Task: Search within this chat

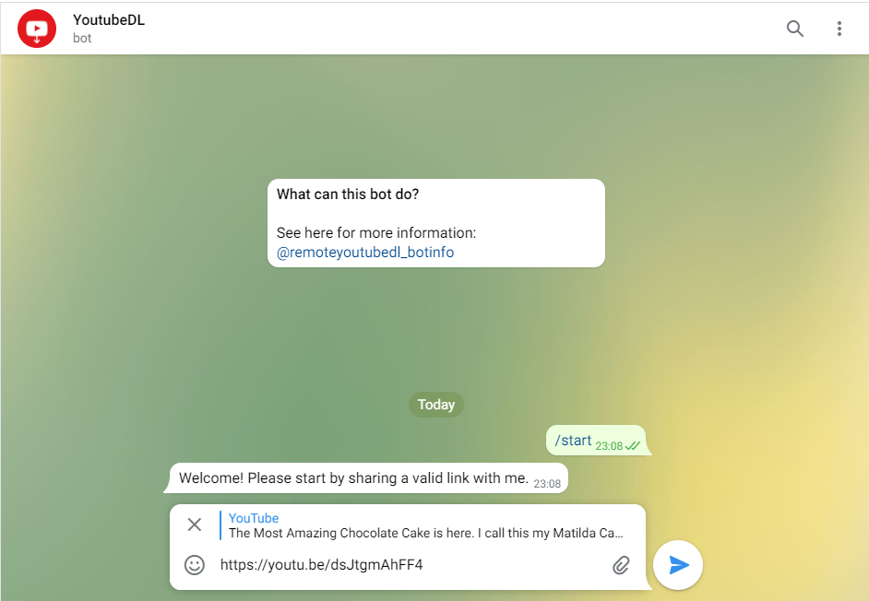Action: [794, 29]
